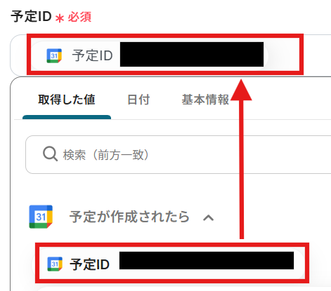
Task: Select the 取得した値 tab
Action: pyautogui.click(x=67, y=100)
